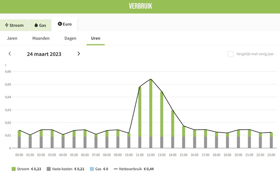Image resolution: width=280 pixels, height=178 pixels.
Task: Select the 06:00 bar in chart
Action: (85, 139)
